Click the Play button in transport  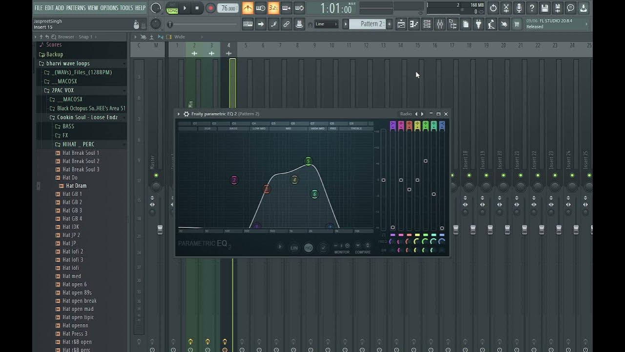(x=185, y=8)
